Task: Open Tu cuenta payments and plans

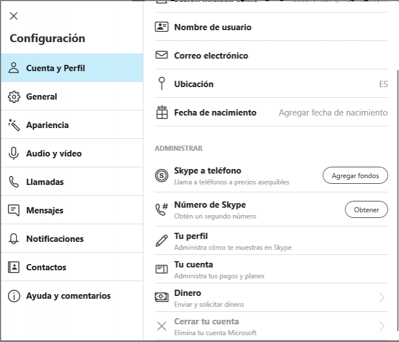Action: click(x=194, y=265)
